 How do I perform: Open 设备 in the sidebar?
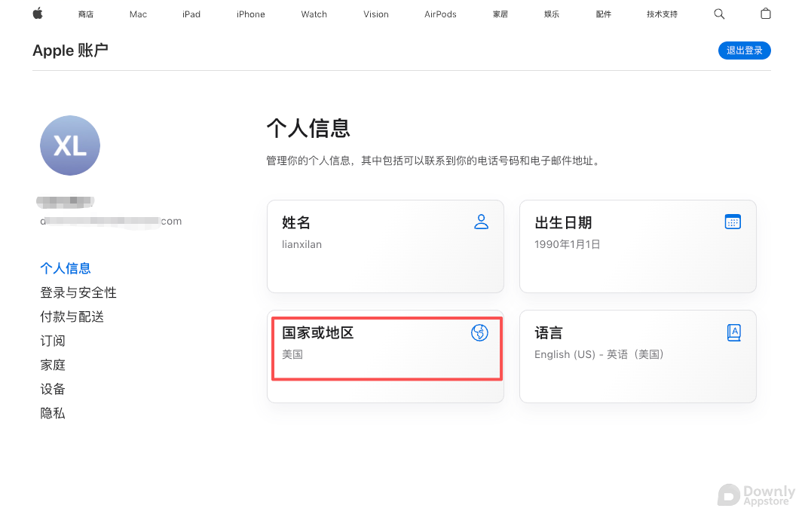[52, 389]
